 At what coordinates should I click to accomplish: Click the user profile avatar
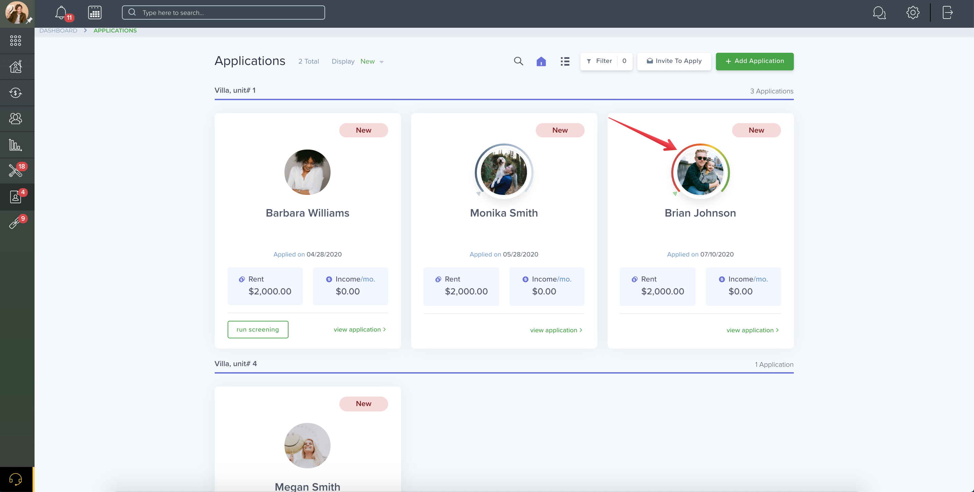17,13
